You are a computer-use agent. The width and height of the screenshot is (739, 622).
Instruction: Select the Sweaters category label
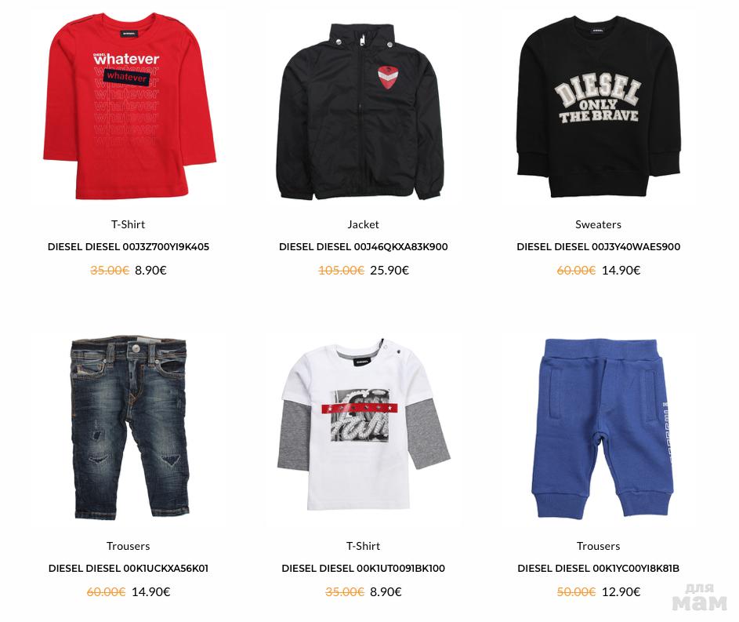(599, 224)
